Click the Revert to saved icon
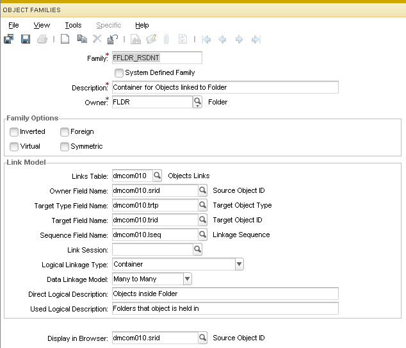406x348 pixels. pos(113,40)
